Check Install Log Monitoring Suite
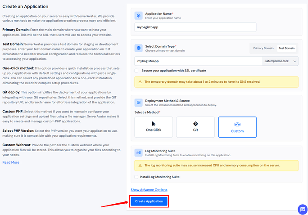This screenshot has width=308, height=215. point(136,177)
